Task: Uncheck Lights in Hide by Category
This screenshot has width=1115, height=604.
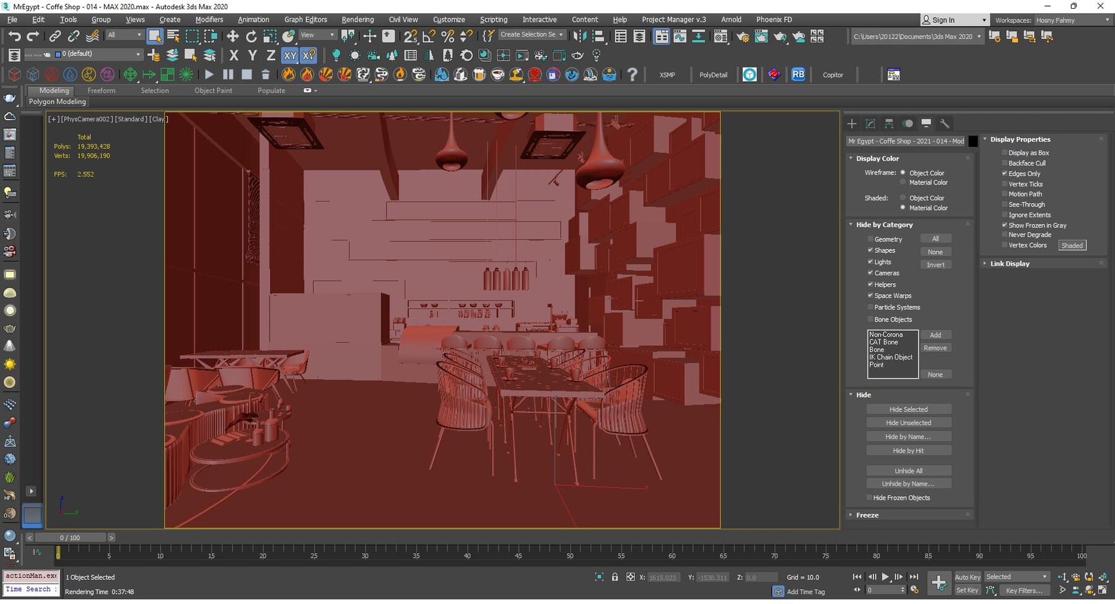Action: pyautogui.click(x=871, y=261)
